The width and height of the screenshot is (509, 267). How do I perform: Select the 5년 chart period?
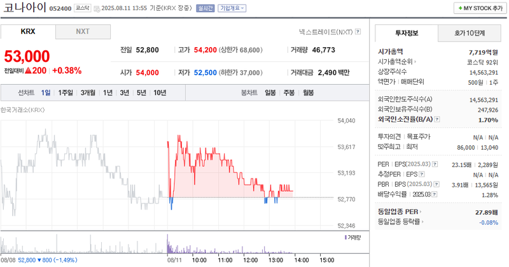[x=141, y=92]
